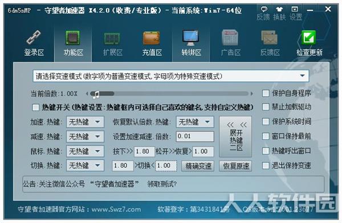Enable 保护系统时间 checkbox
Viewport: 342px width, 223px height.
tap(266, 122)
